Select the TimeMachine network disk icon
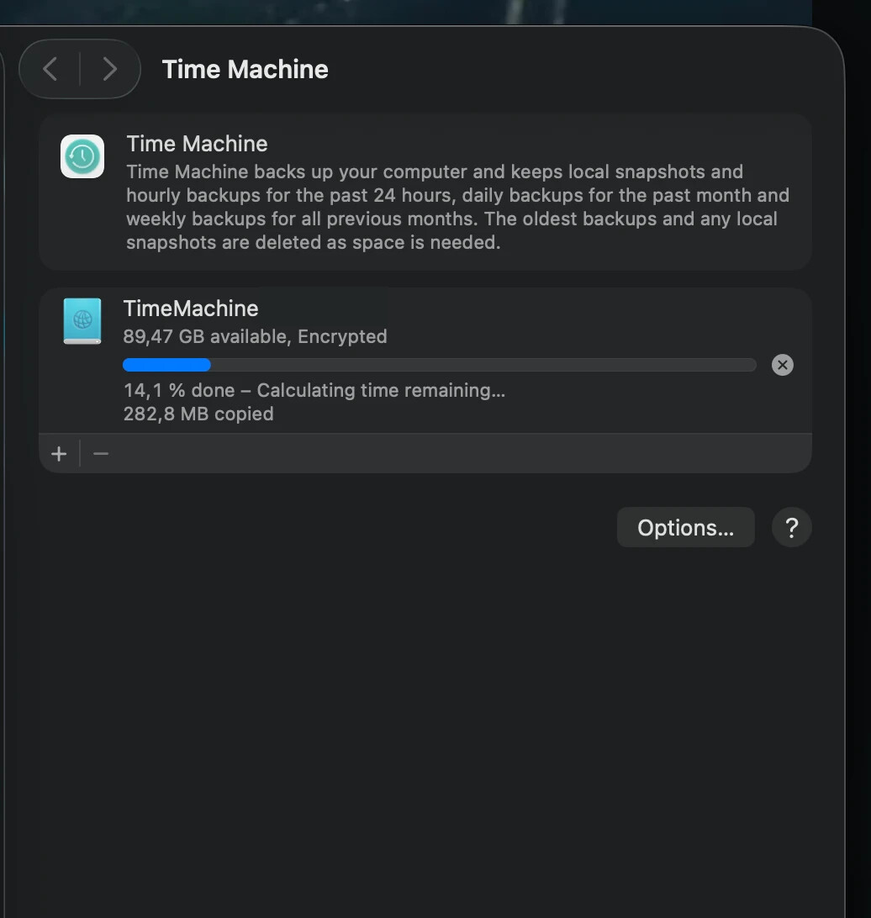871x918 pixels. [x=82, y=321]
